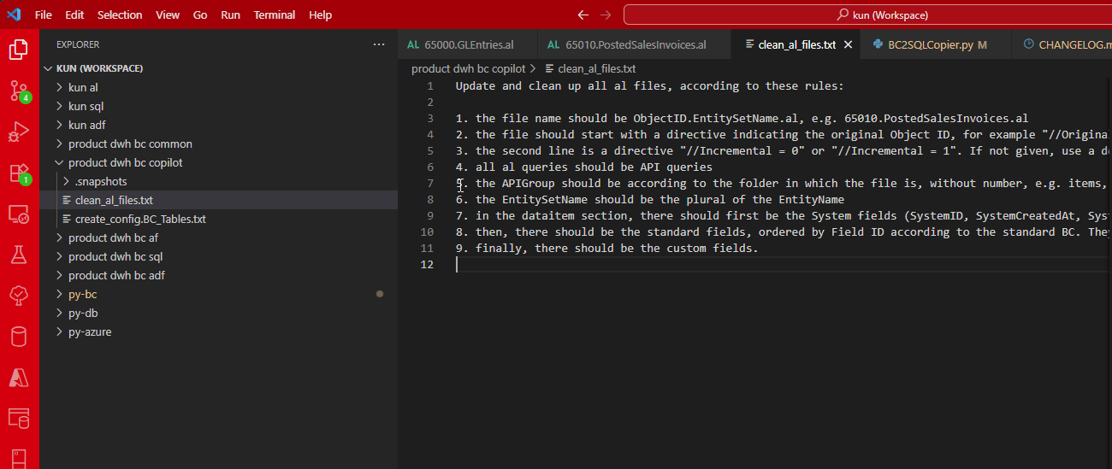Open the Run and Debug view
The width and height of the screenshot is (1112, 469).
point(19,132)
